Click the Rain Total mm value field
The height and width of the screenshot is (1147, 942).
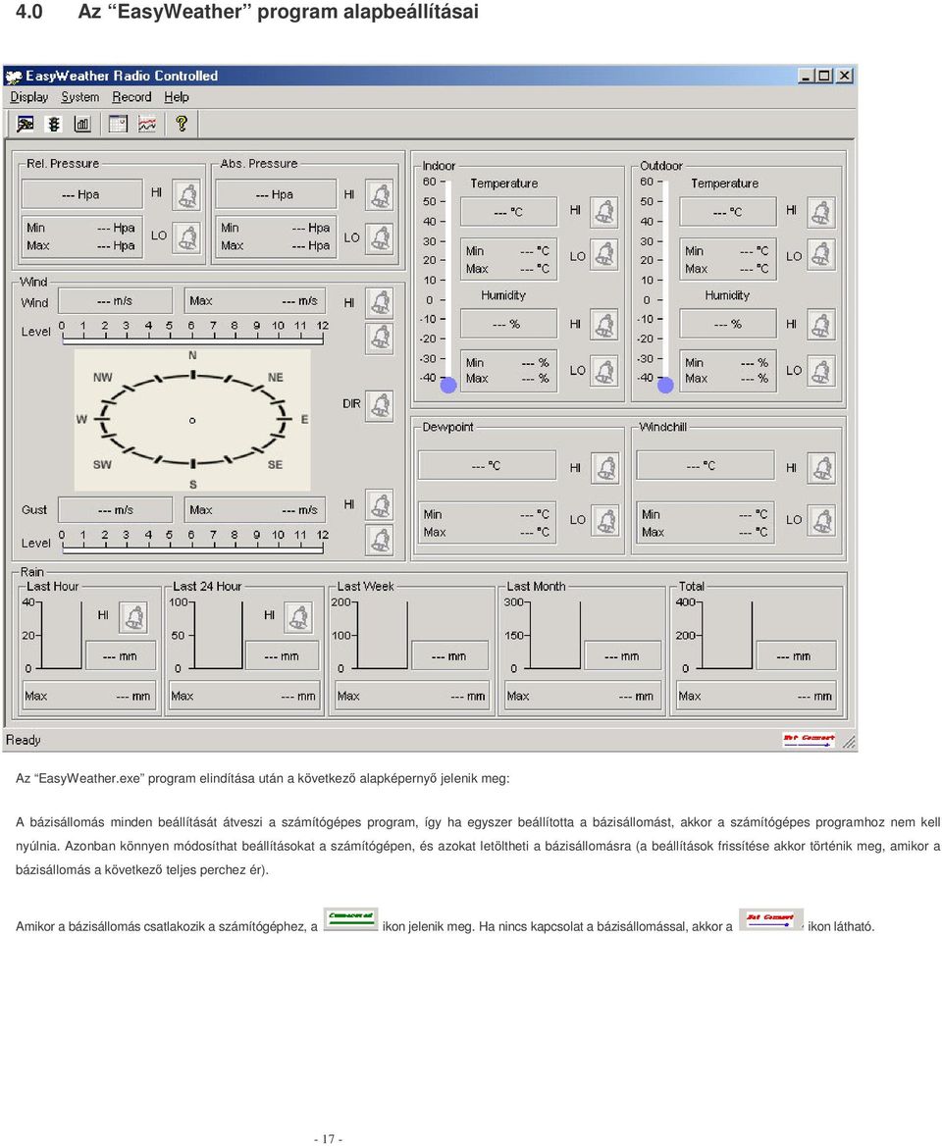(797, 656)
